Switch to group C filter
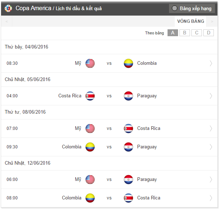The height and width of the screenshot is (211, 220). [196, 33]
